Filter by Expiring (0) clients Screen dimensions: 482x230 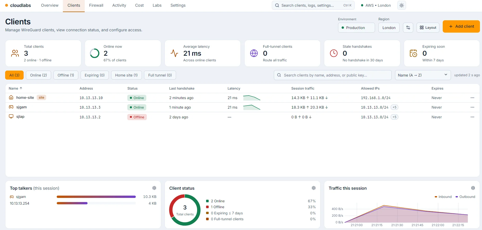coord(94,75)
